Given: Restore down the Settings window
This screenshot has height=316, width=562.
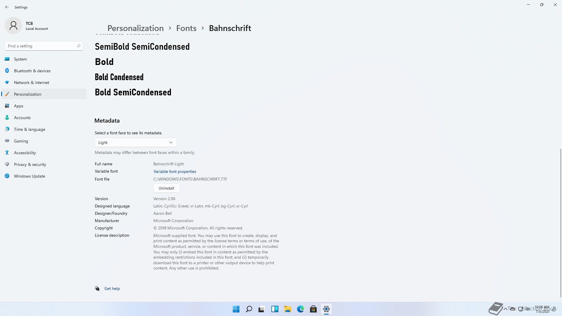Looking at the screenshot, I should coord(542,5).
